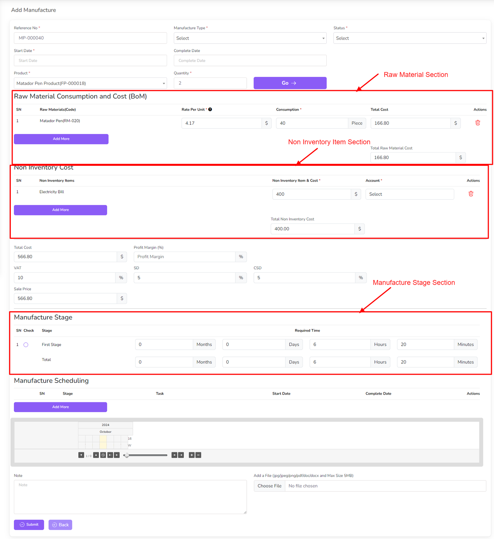
Task: Click the Submit button
Action: pos(29,525)
